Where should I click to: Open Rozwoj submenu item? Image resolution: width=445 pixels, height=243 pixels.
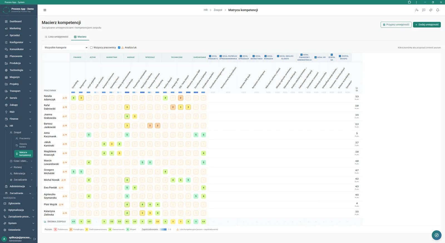pyautogui.click(x=21, y=167)
